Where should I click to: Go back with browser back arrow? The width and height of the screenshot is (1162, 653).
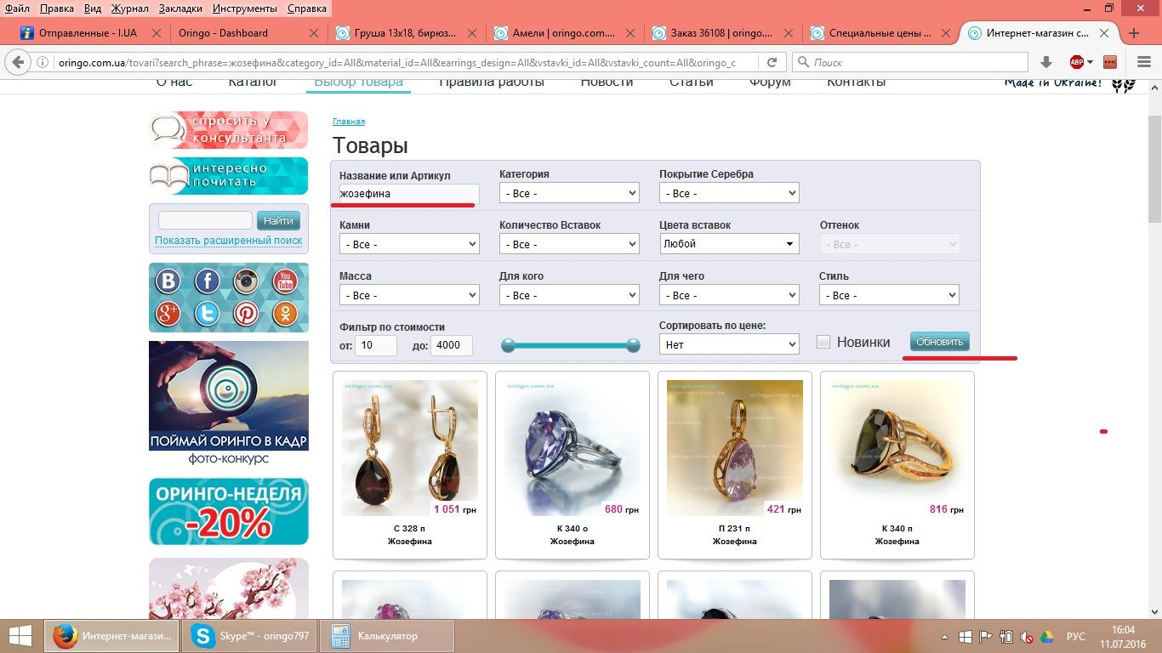tap(18, 62)
